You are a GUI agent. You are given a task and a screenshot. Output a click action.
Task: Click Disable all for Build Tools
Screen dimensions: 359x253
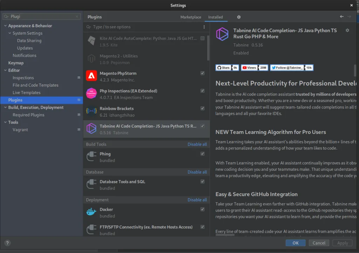(197, 144)
